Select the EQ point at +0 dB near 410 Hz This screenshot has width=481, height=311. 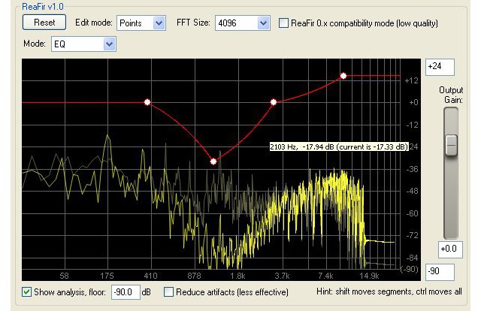(147, 102)
